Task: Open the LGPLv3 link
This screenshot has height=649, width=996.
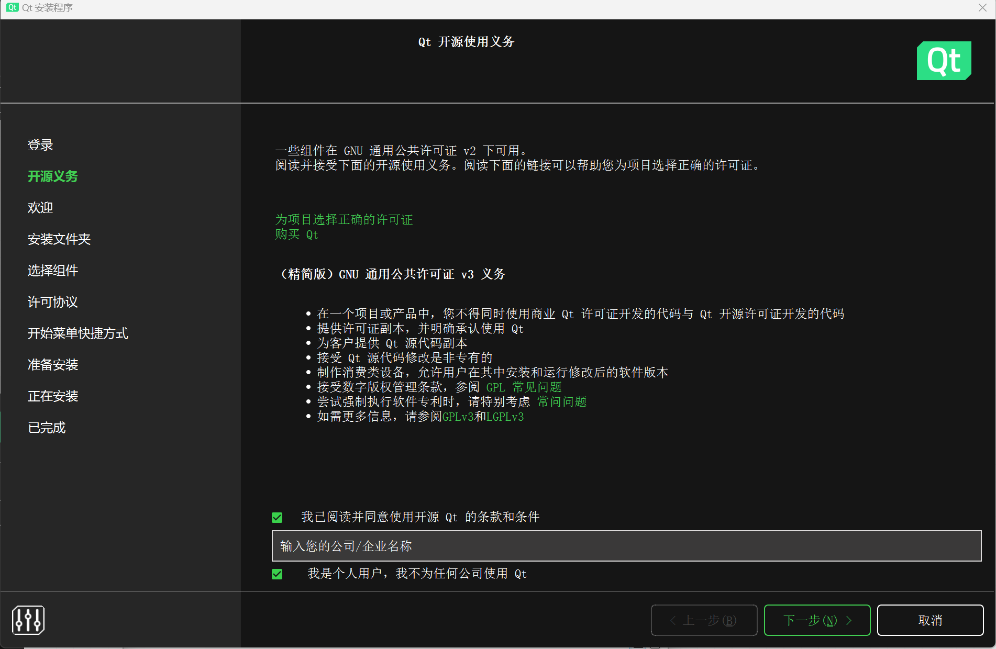Action: click(x=505, y=417)
